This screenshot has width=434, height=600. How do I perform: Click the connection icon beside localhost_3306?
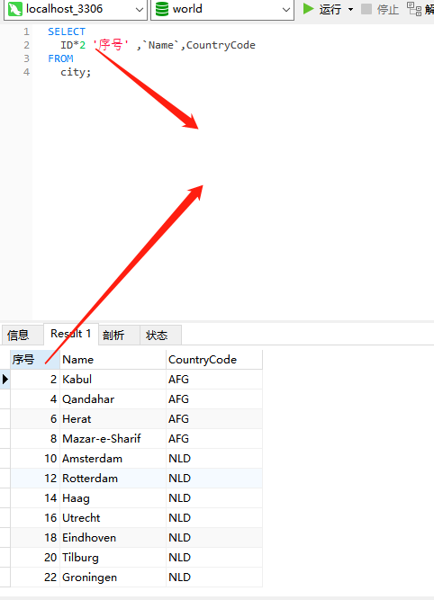click(x=15, y=9)
